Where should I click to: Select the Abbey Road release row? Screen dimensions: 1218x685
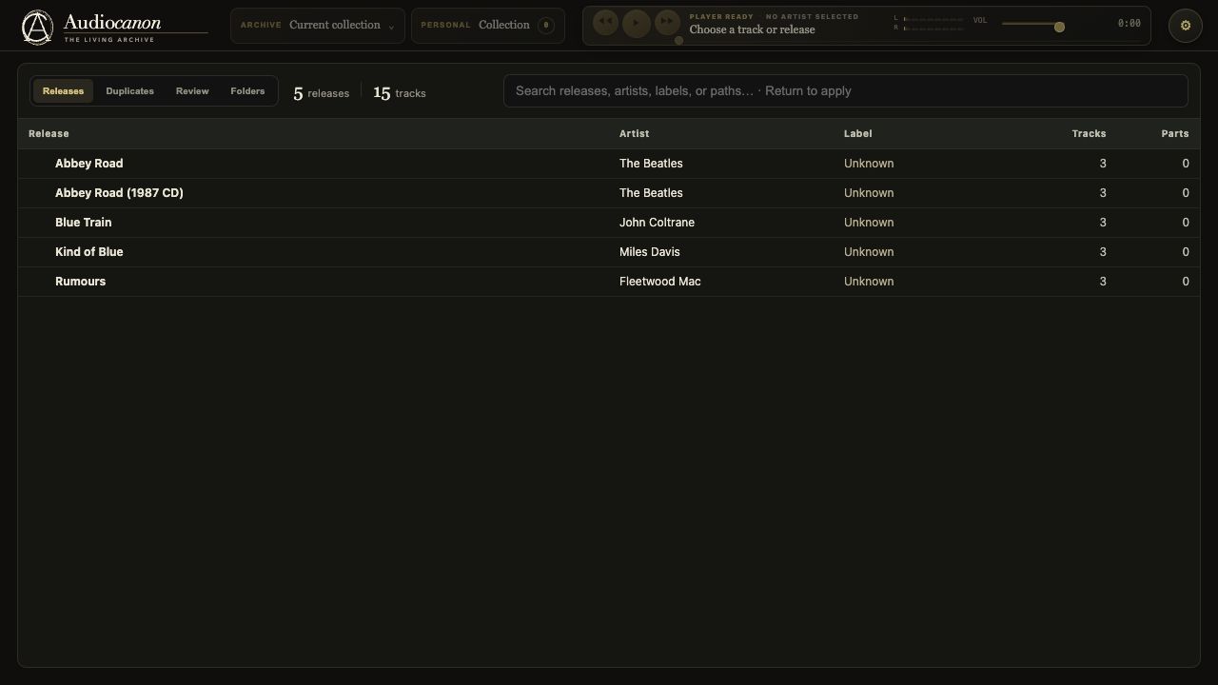pyautogui.click(x=609, y=164)
